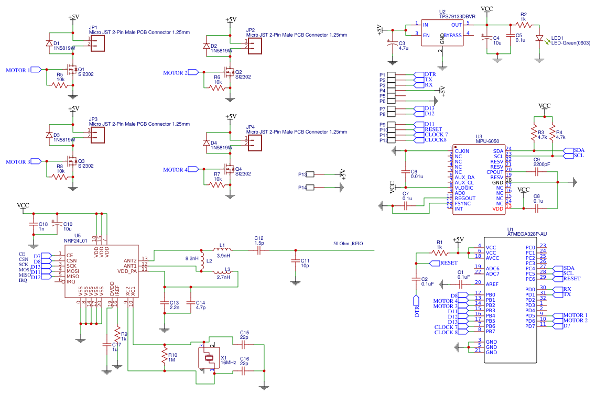Click the JP1 connector box

(97, 43)
